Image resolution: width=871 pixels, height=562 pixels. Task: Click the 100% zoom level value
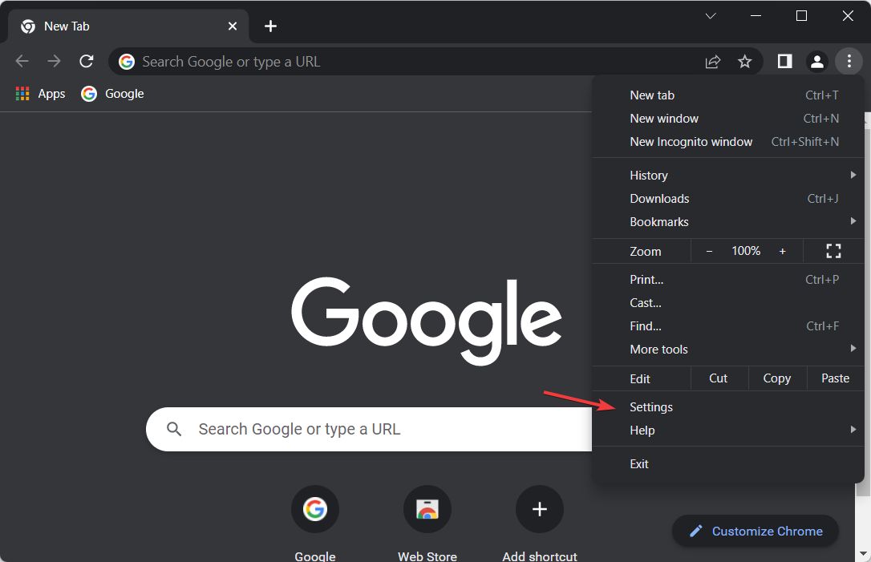pyautogui.click(x=746, y=251)
